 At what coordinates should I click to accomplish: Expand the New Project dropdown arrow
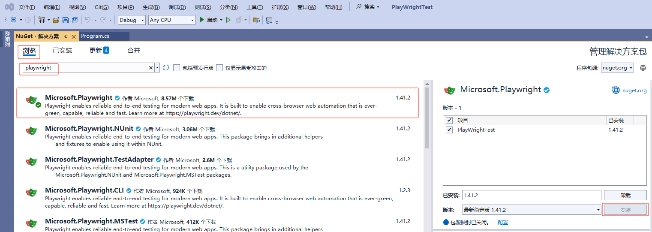pos(48,20)
